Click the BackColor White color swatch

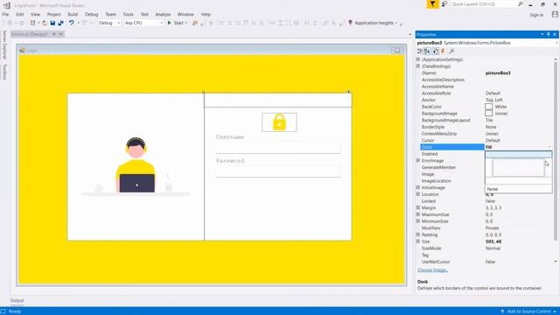click(489, 107)
